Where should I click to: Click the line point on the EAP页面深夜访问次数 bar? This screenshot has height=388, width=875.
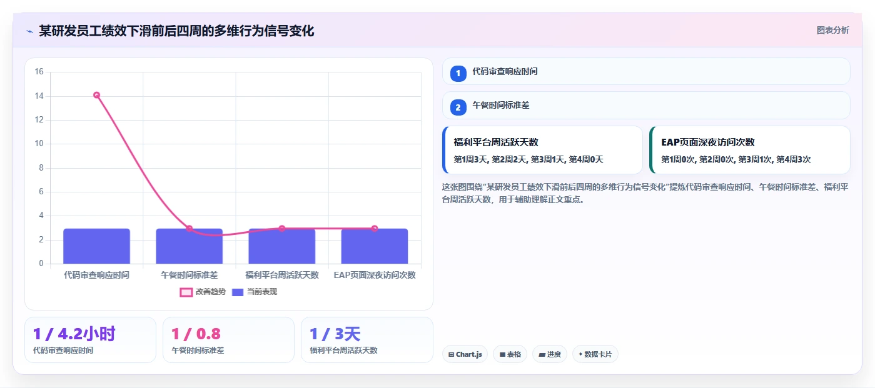(x=375, y=229)
